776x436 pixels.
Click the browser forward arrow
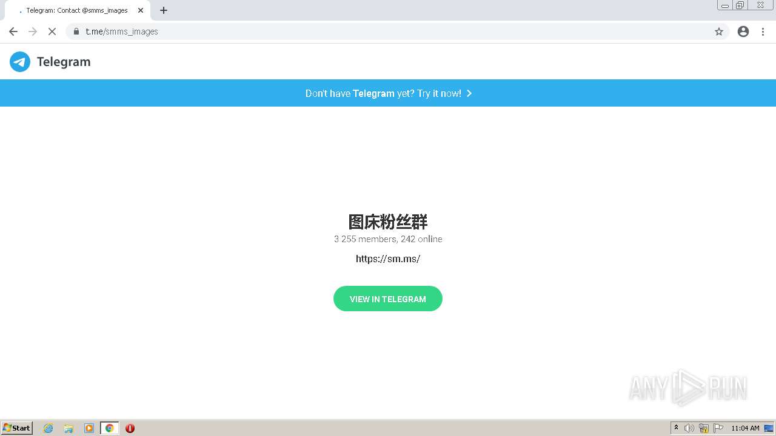click(33, 31)
